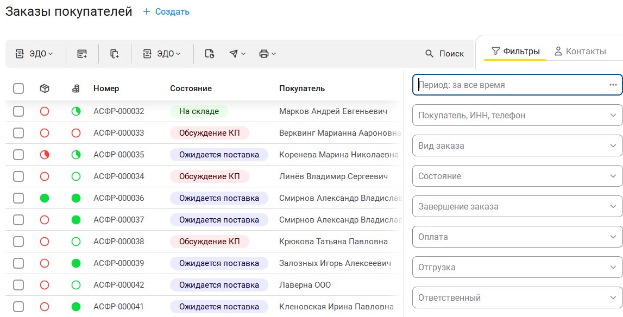This screenshot has height=317, width=623.
Task: Check the box for order АСФР-000038
Action: click(x=18, y=242)
